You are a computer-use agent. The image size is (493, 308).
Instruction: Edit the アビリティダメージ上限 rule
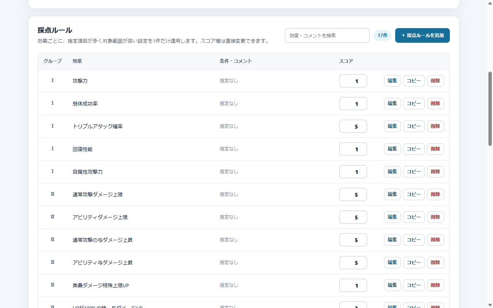(x=392, y=217)
